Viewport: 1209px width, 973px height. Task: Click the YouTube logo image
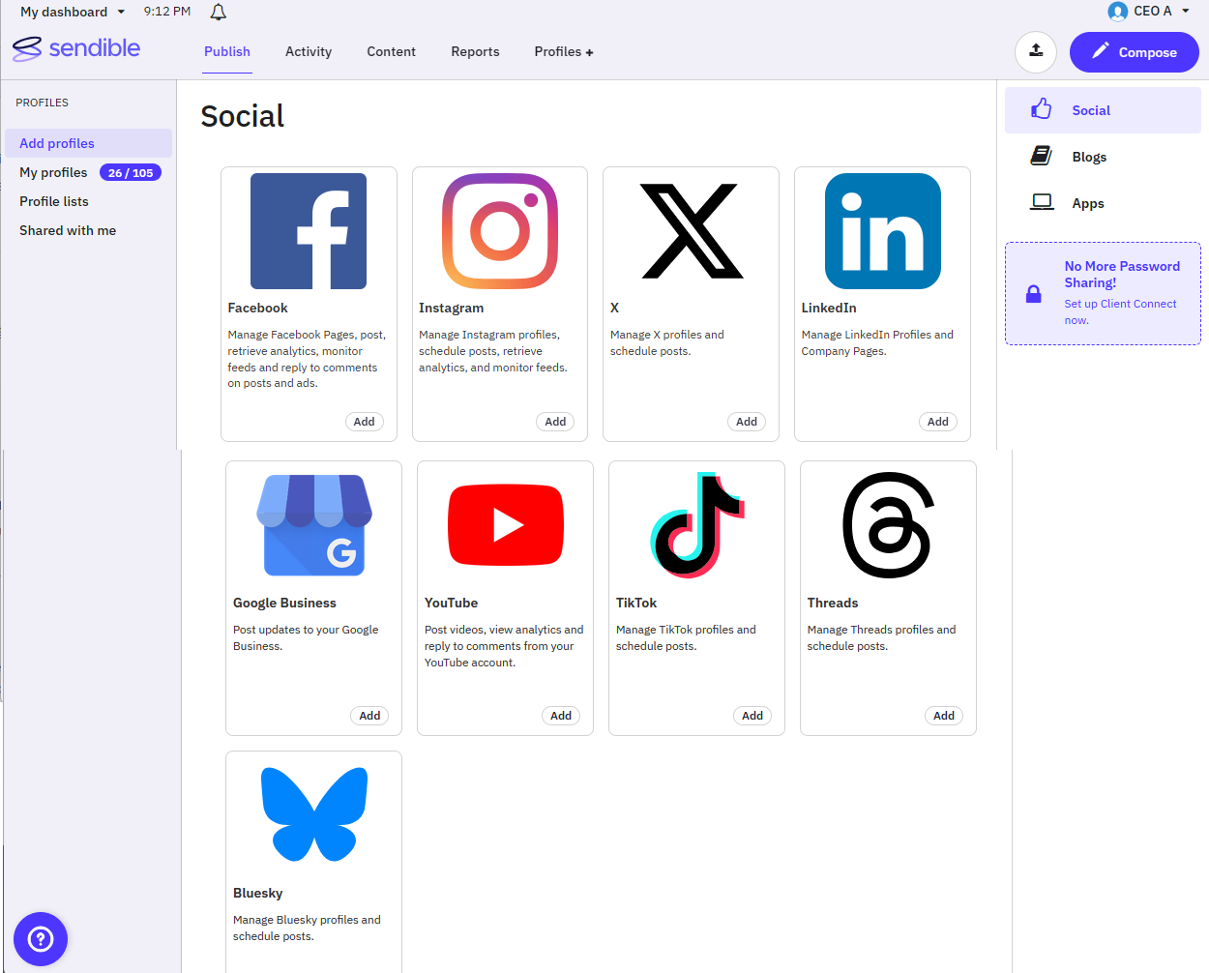(506, 525)
